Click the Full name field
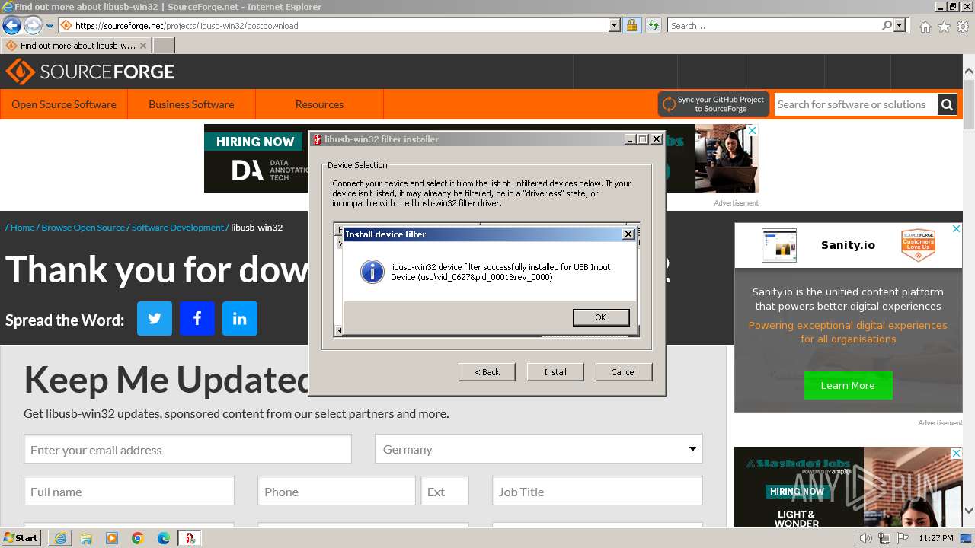 [129, 491]
